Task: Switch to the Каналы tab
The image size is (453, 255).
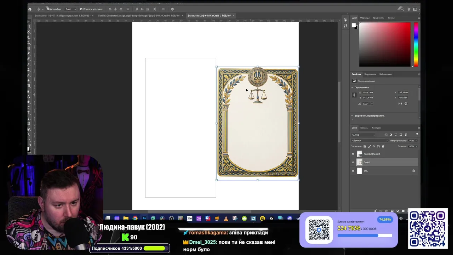Action: (364, 128)
